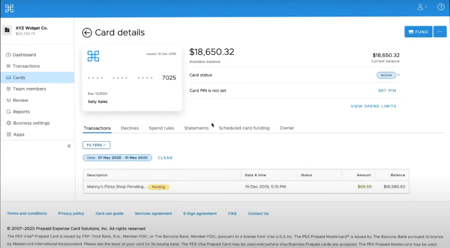This screenshot has width=450, height=248.
Task: Click the help question mark icon
Action: [441, 7]
